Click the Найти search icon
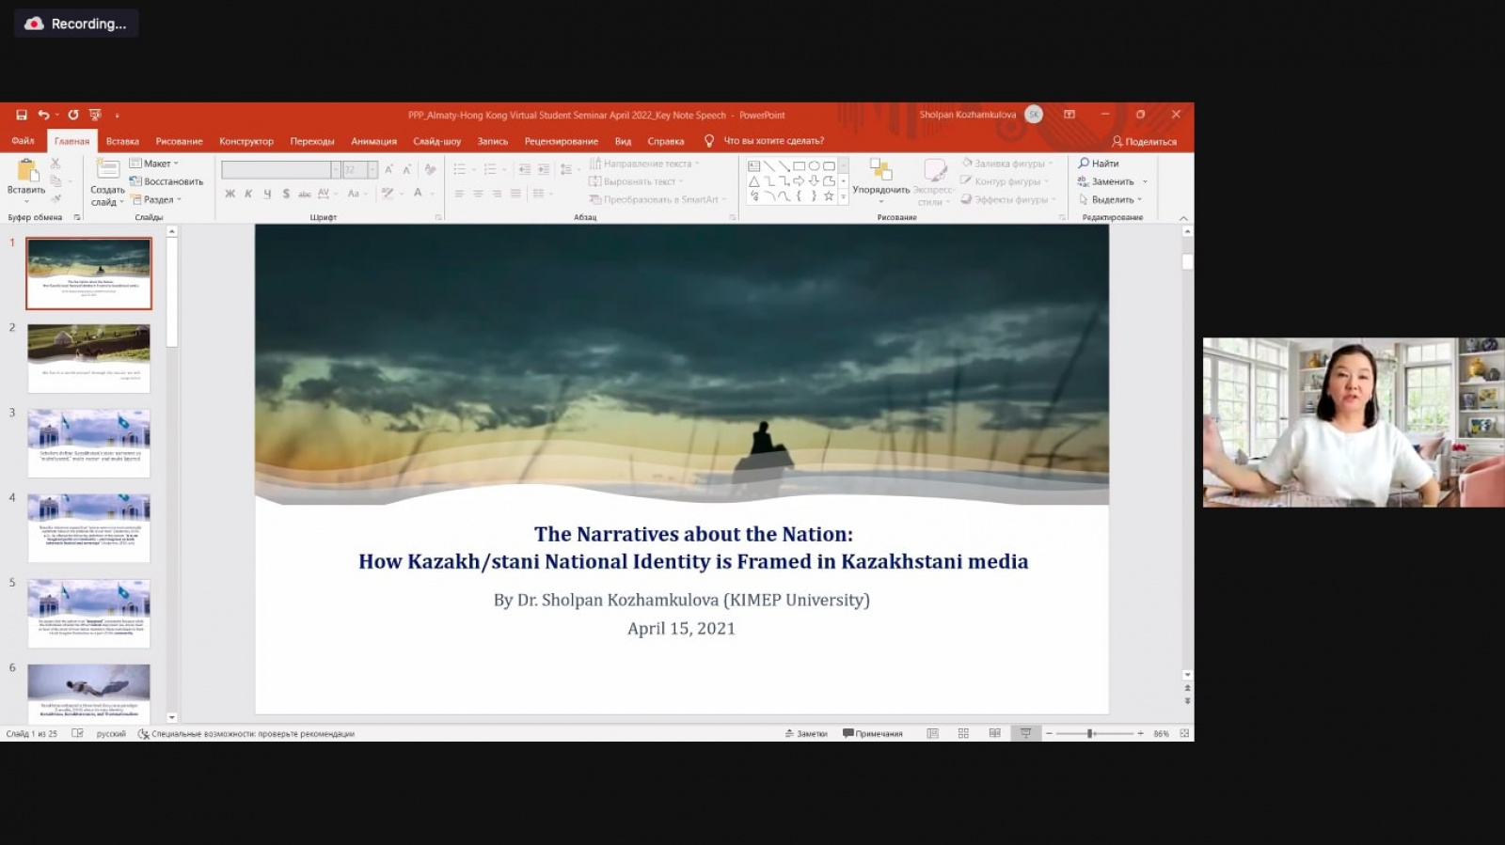The height and width of the screenshot is (845, 1505). tap(1084, 164)
